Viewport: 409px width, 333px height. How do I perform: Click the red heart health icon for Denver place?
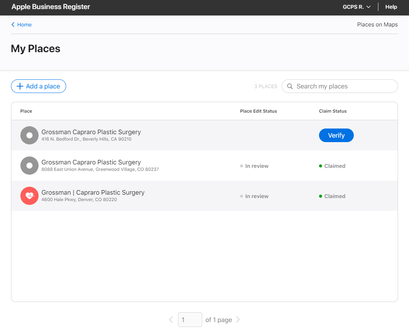(x=29, y=196)
